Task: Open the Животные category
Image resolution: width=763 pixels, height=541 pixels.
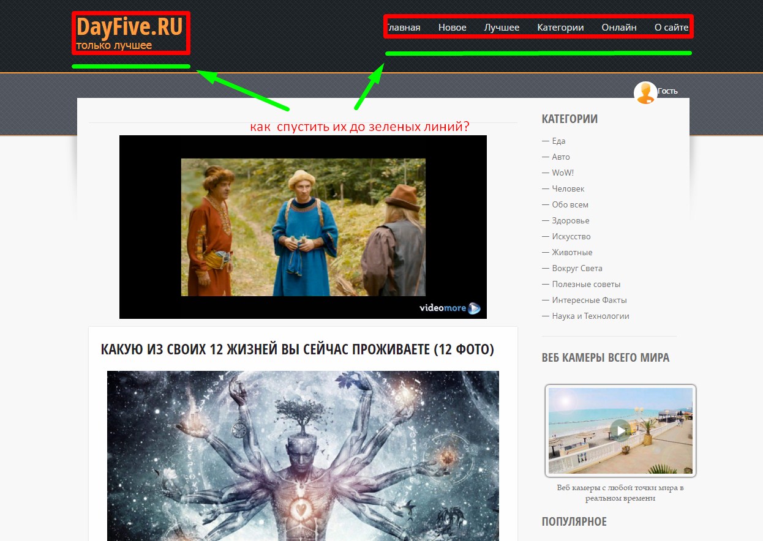Action: (572, 252)
